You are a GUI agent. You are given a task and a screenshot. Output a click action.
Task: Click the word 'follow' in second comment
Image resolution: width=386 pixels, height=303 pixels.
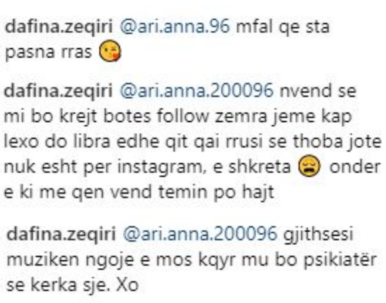(x=183, y=116)
